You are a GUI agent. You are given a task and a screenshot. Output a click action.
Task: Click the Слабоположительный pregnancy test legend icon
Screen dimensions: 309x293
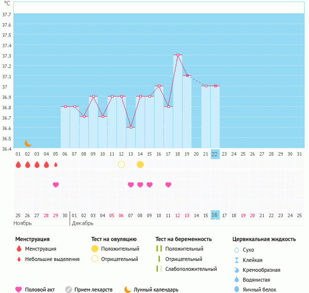159,269
